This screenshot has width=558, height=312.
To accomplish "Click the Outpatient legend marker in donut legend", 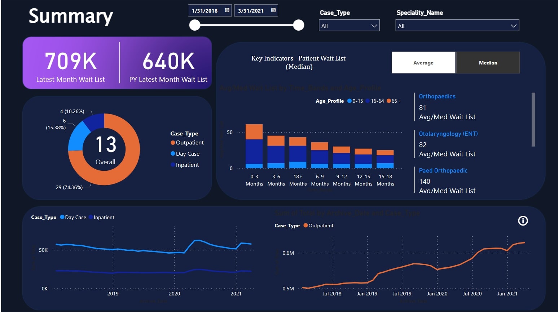I will [173, 143].
